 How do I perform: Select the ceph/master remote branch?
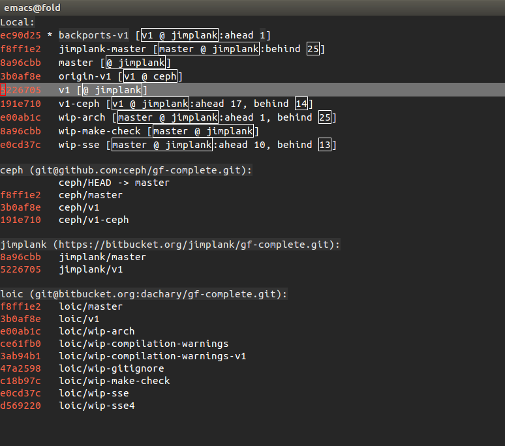pyautogui.click(x=91, y=195)
